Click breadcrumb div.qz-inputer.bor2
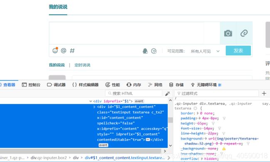The width and height of the screenshot is (270, 162). (x=49, y=158)
